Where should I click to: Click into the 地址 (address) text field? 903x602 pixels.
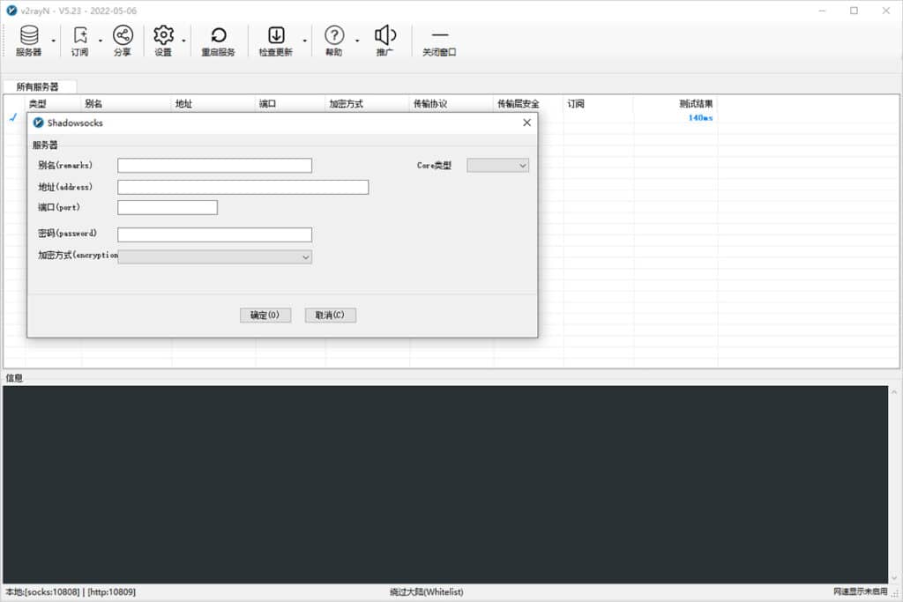tap(243, 187)
